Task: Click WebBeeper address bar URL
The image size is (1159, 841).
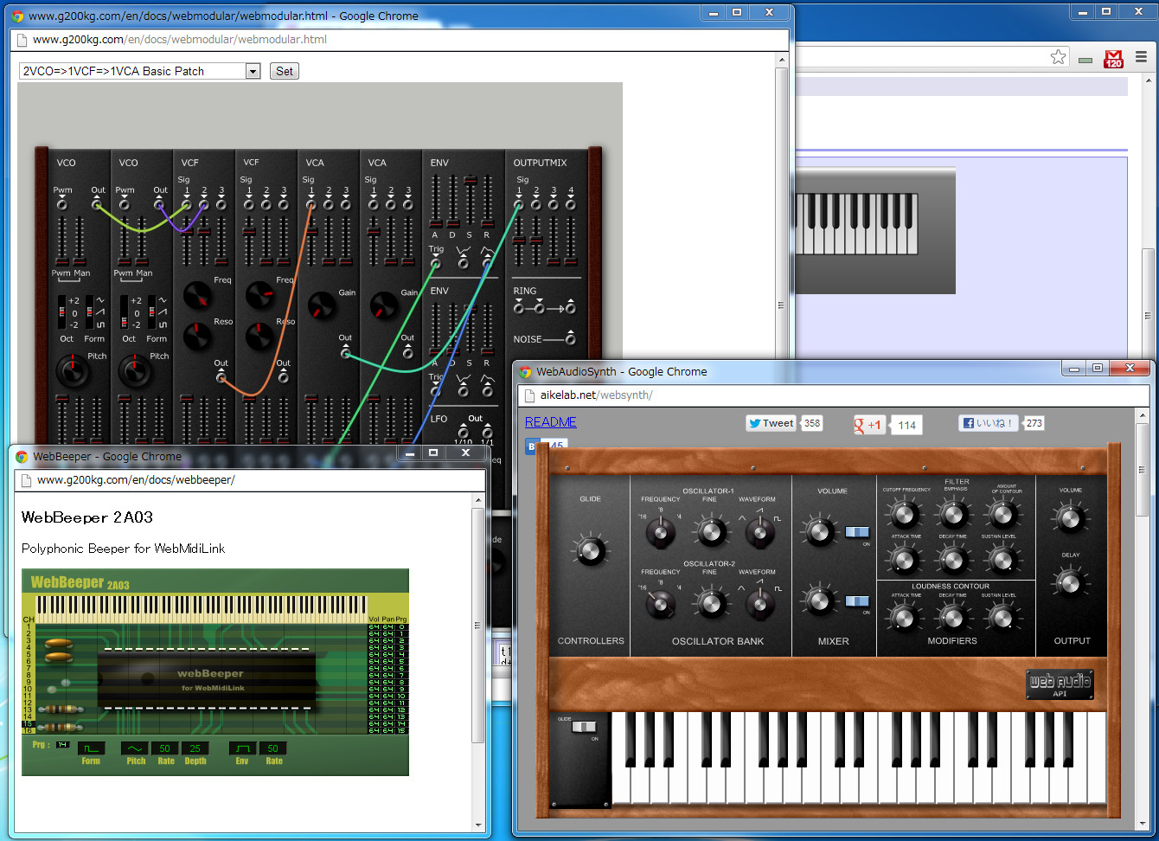Action: 136,479
